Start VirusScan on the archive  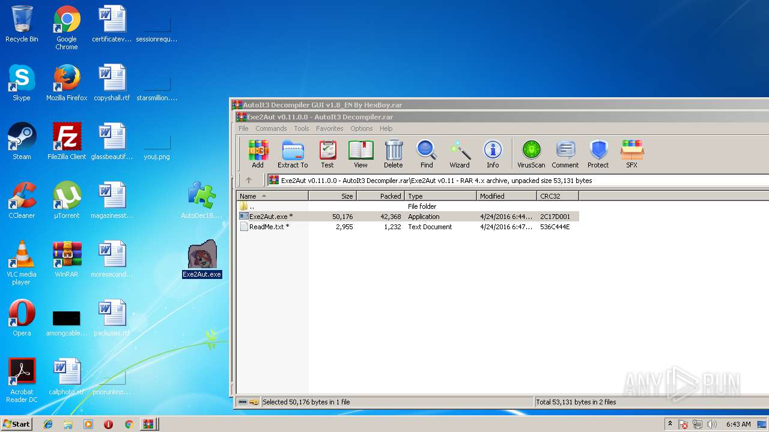click(x=531, y=154)
